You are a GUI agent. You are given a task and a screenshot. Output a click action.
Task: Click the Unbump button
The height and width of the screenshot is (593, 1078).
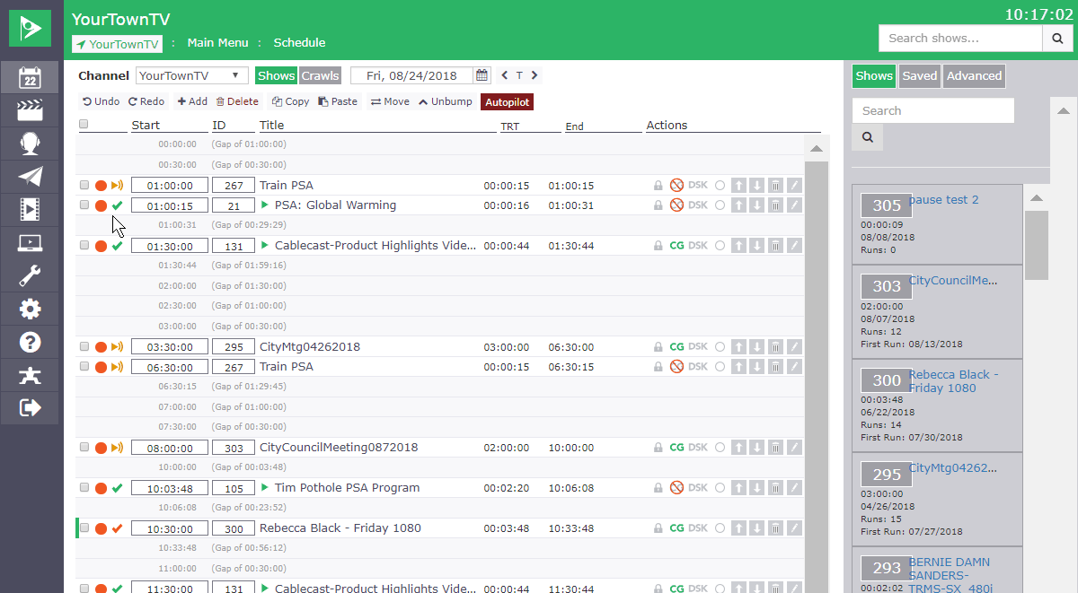(x=446, y=101)
